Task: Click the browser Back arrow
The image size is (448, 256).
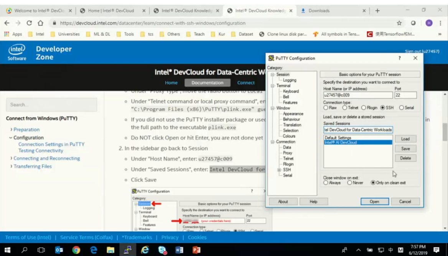Action: pos(7,23)
